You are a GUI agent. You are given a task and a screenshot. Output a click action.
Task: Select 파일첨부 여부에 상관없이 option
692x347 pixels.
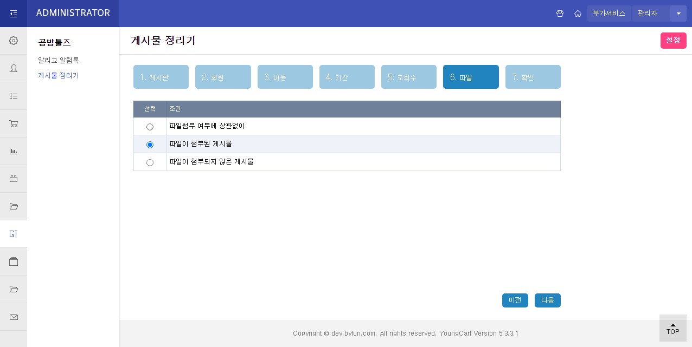coord(150,127)
